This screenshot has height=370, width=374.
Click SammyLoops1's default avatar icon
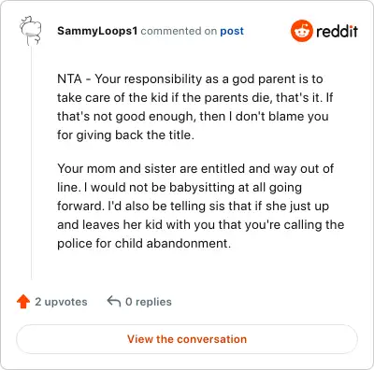[x=31, y=31]
